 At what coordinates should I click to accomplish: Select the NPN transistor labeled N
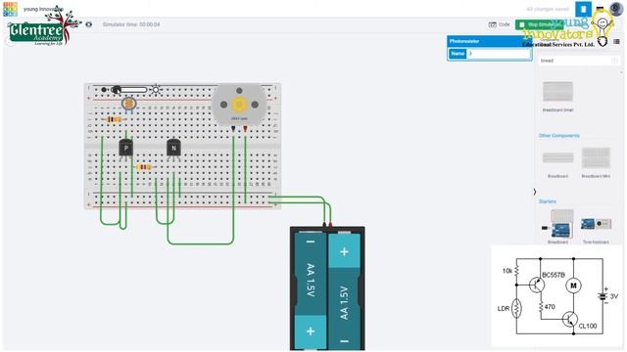pos(173,149)
